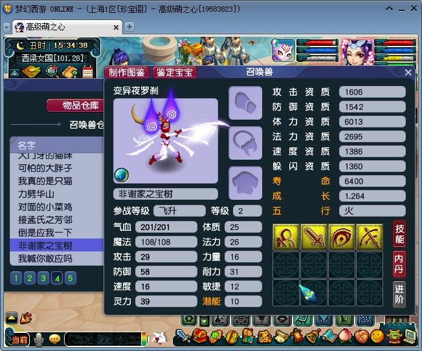Open the peach icon in bottom bar
This screenshot has height=351, width=422.
pyautogui.click(x=345, y=337)
